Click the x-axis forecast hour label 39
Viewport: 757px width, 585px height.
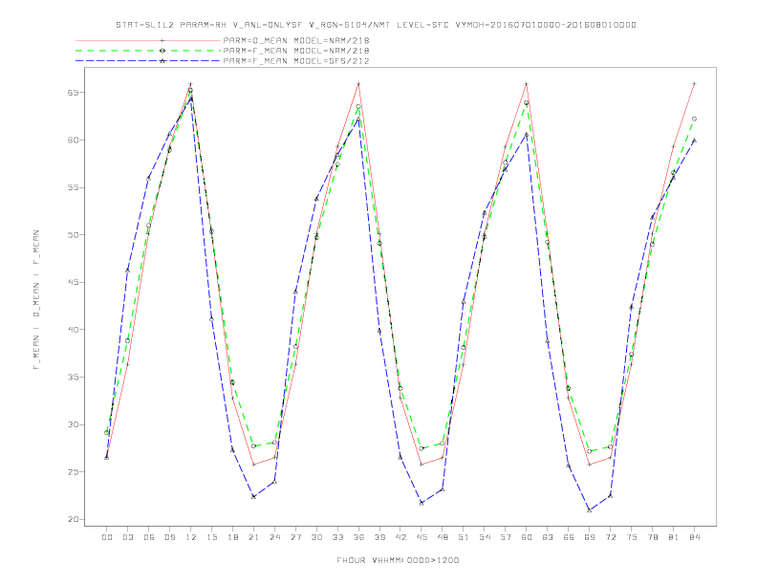coord(379,537)
